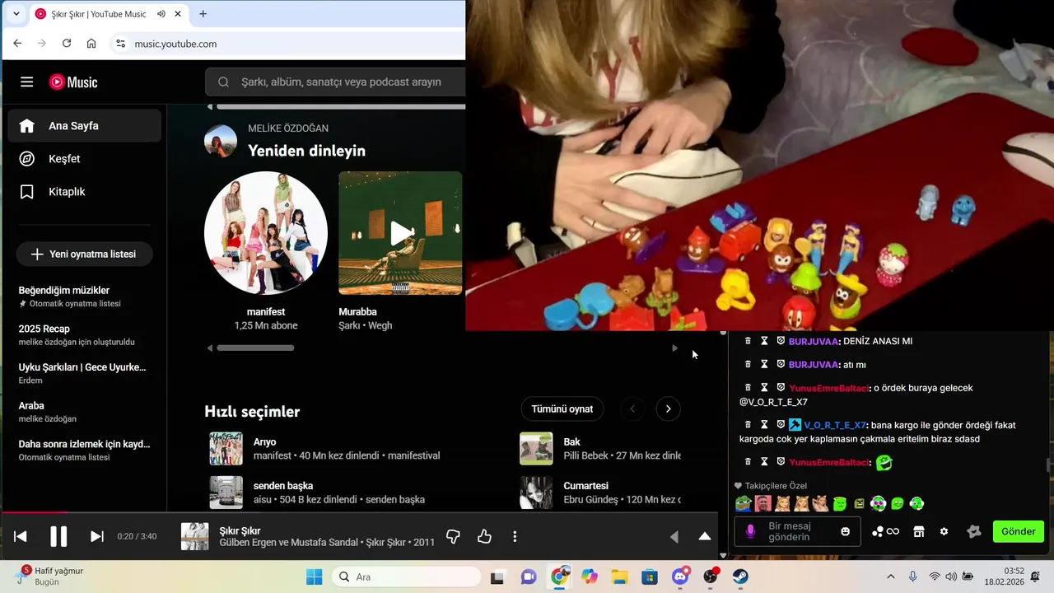Play senden başka by aisu

coord(226,493)
